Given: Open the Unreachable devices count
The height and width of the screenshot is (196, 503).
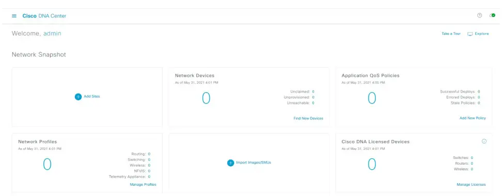Looking at the screenshot, I should [313, 103].
